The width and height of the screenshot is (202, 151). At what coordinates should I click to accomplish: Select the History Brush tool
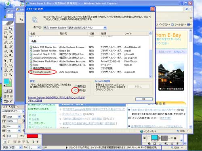click(11, 47)
